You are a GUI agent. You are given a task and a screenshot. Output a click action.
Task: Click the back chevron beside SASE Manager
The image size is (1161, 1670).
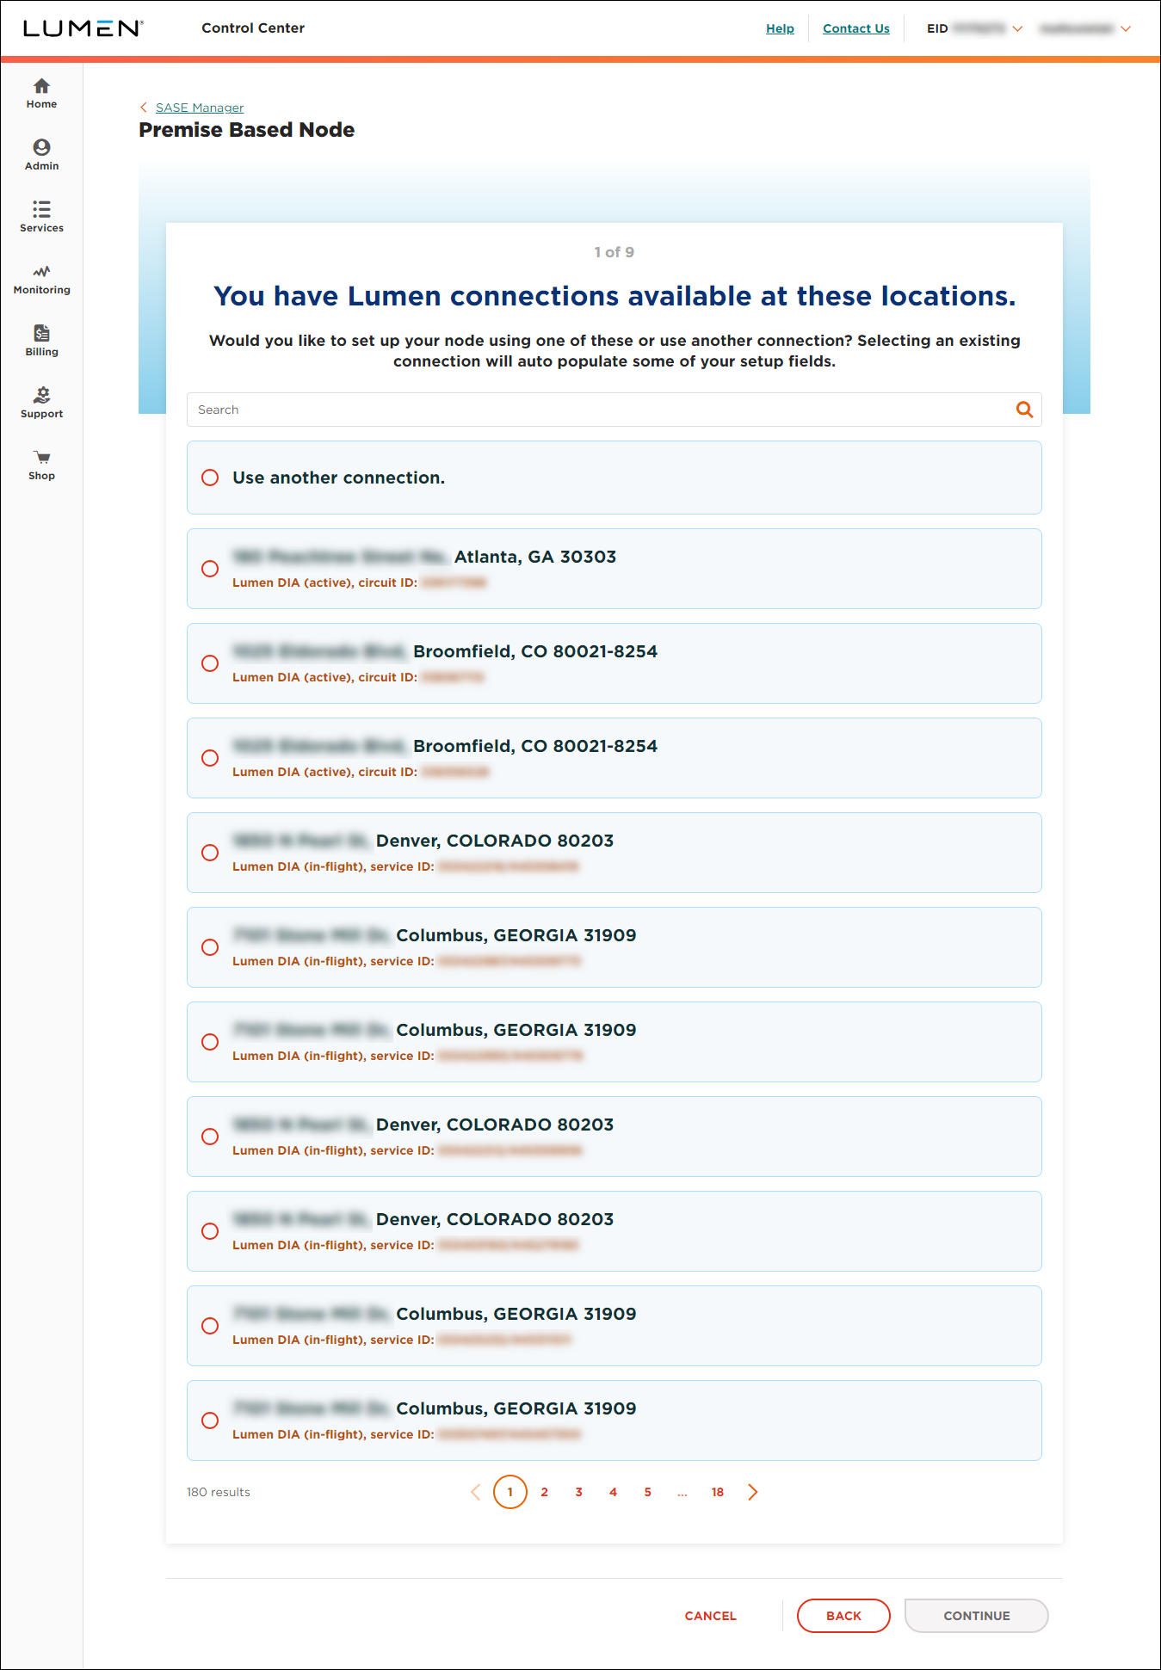144,108
